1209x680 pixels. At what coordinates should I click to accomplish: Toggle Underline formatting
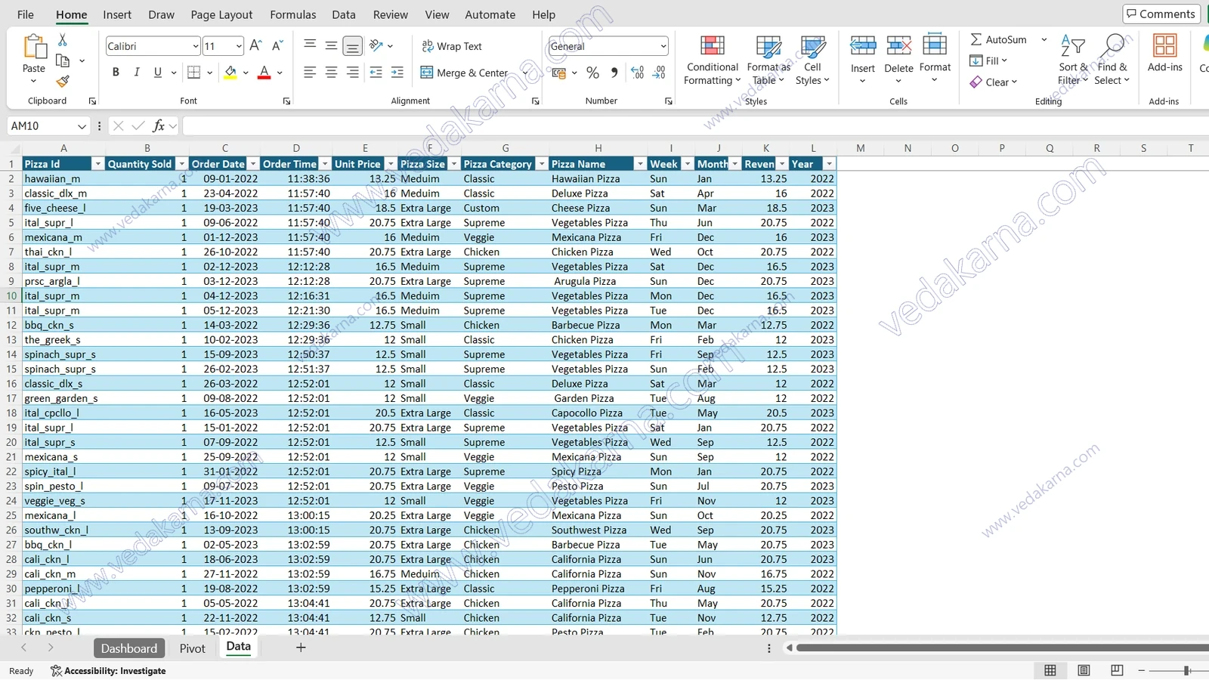(158, 73)
